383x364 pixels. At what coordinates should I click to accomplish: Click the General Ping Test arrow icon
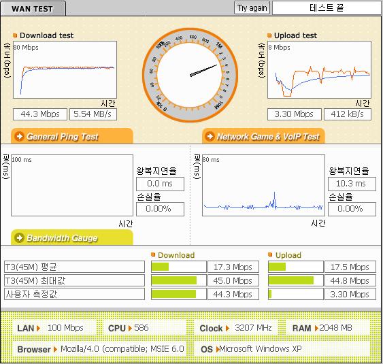click(x=20, y=136)
